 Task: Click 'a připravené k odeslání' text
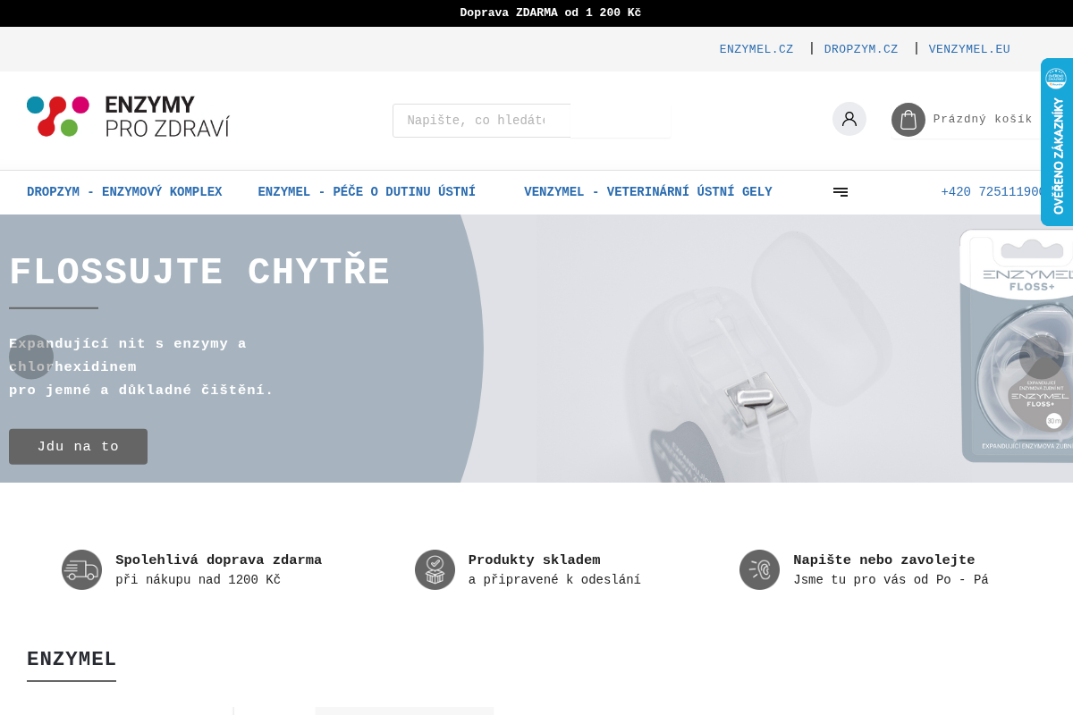(554, 580)
